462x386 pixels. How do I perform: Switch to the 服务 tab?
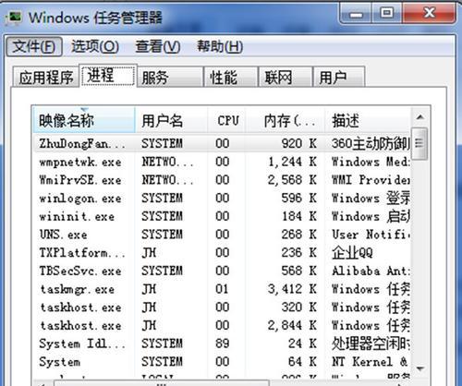(x=170, y=77)
